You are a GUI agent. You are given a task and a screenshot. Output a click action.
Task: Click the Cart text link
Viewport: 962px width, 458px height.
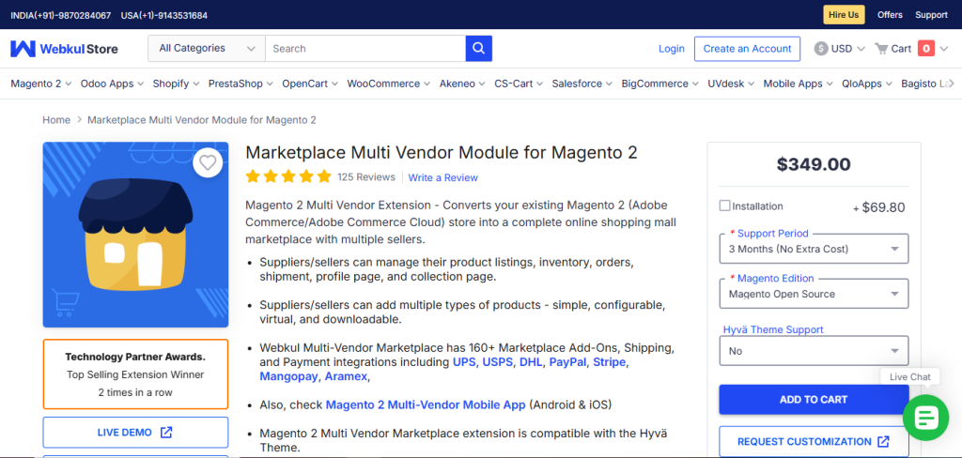tap(901, 49)
